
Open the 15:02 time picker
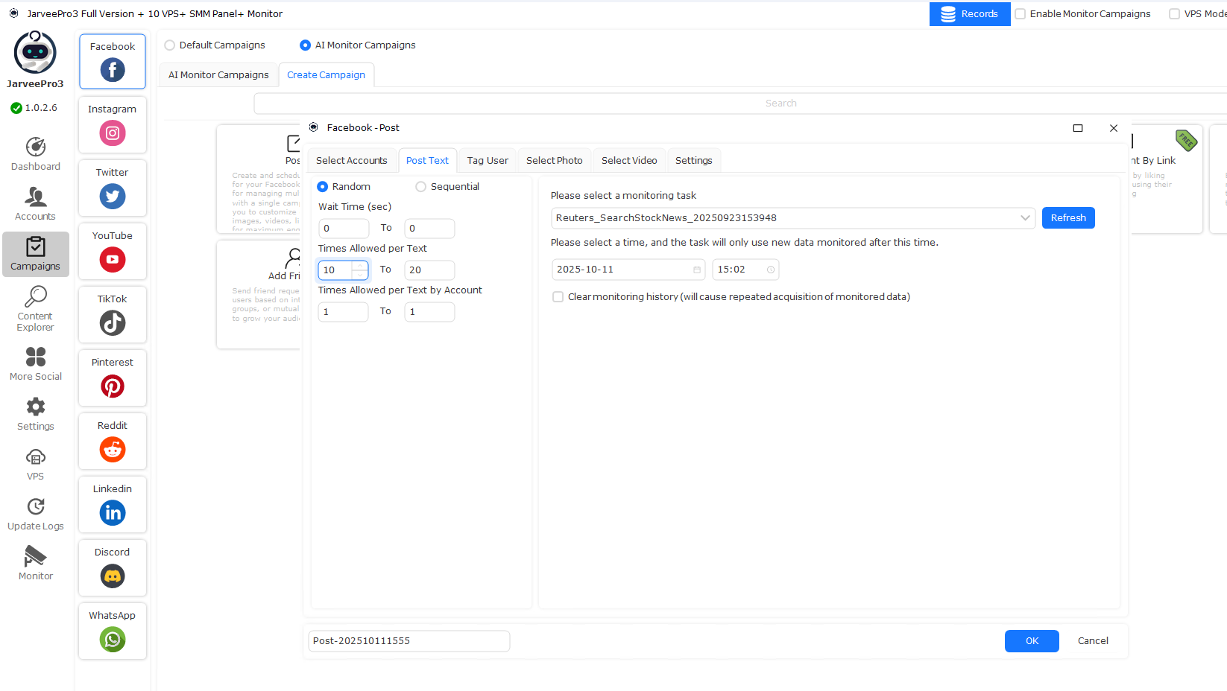point(770,270)
